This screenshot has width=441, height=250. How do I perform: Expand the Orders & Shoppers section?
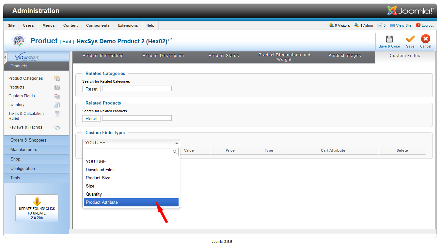point(28,140)
